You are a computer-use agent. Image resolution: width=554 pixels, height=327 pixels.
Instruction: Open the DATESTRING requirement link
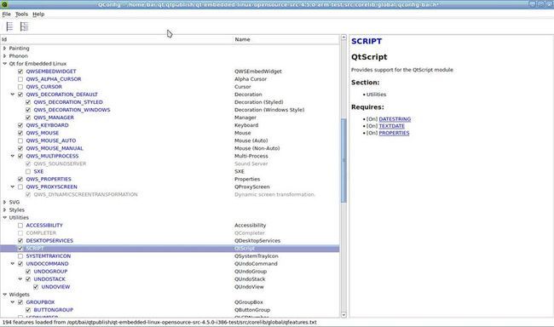pos(395,119)
